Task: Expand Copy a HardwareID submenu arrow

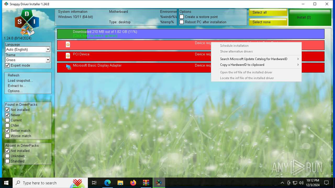Action: 298,65
